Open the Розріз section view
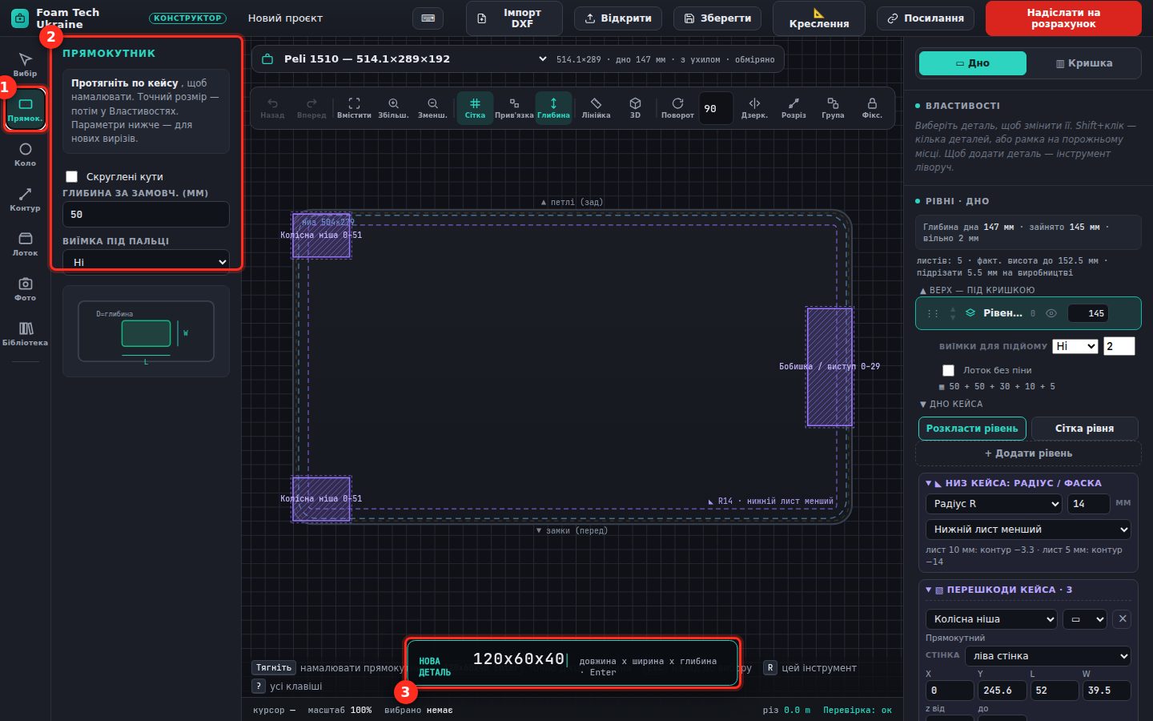This screenshot has height=721, width=1153. click(793, 108)
